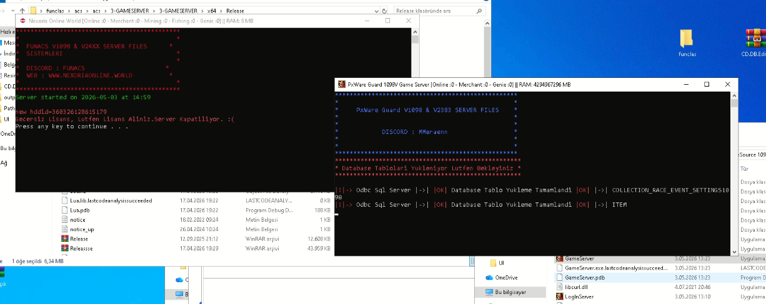Click the WWW.NEXORIAONLINE.WORLD text in console
Screen dimensions: 766x304
pyautogui.click(x=90, y=75)
